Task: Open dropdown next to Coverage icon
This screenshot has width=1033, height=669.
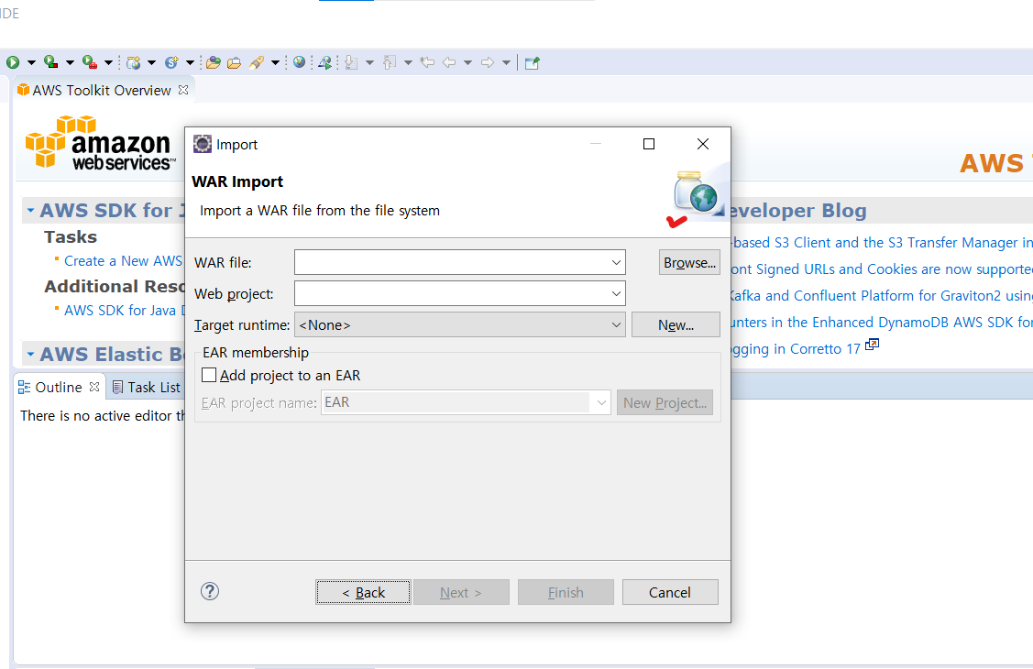Action: [x=69, y=62]
